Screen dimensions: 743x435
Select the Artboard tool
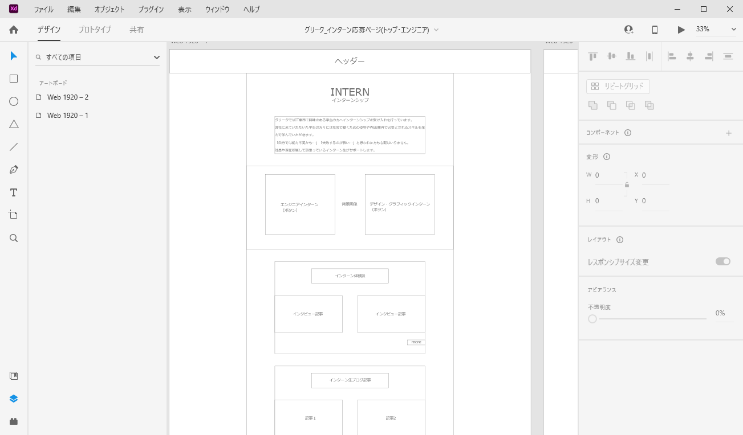tap(14, 215)
